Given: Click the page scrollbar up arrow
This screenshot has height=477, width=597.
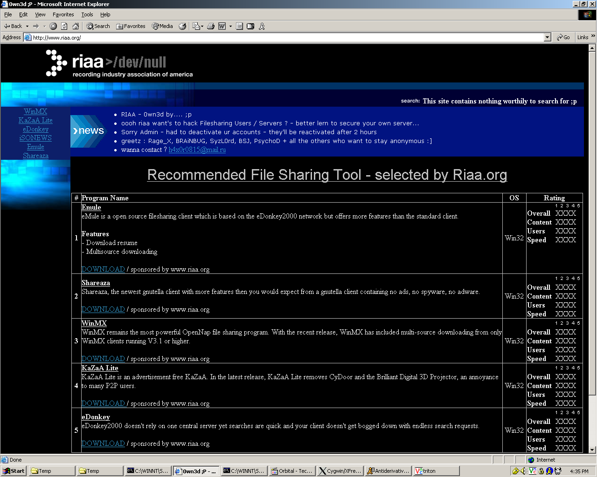Looking at the screenshot, I should click(592, 48).
